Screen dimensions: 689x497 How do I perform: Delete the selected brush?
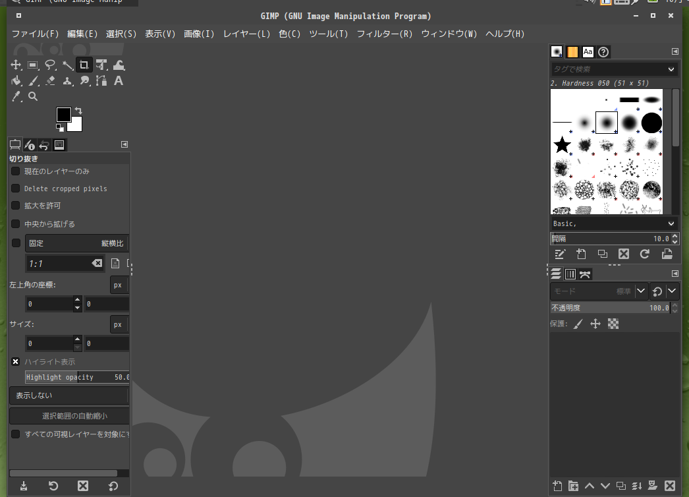point(624,254)
